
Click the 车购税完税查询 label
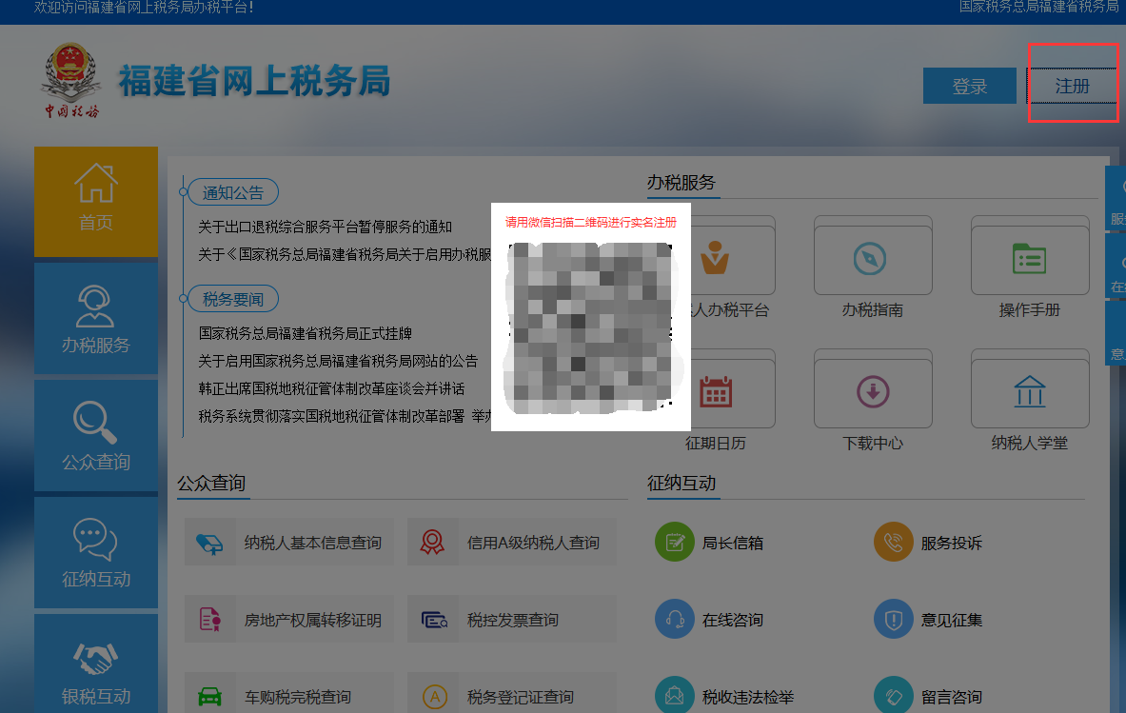(x=298, y=697)
